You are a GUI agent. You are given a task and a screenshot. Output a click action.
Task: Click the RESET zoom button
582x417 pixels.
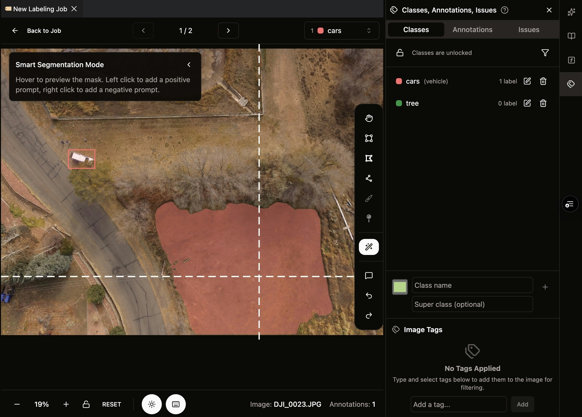112,404
